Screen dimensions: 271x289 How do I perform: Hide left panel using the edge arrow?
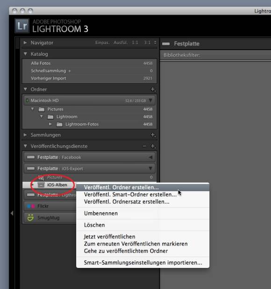(12, 213)
